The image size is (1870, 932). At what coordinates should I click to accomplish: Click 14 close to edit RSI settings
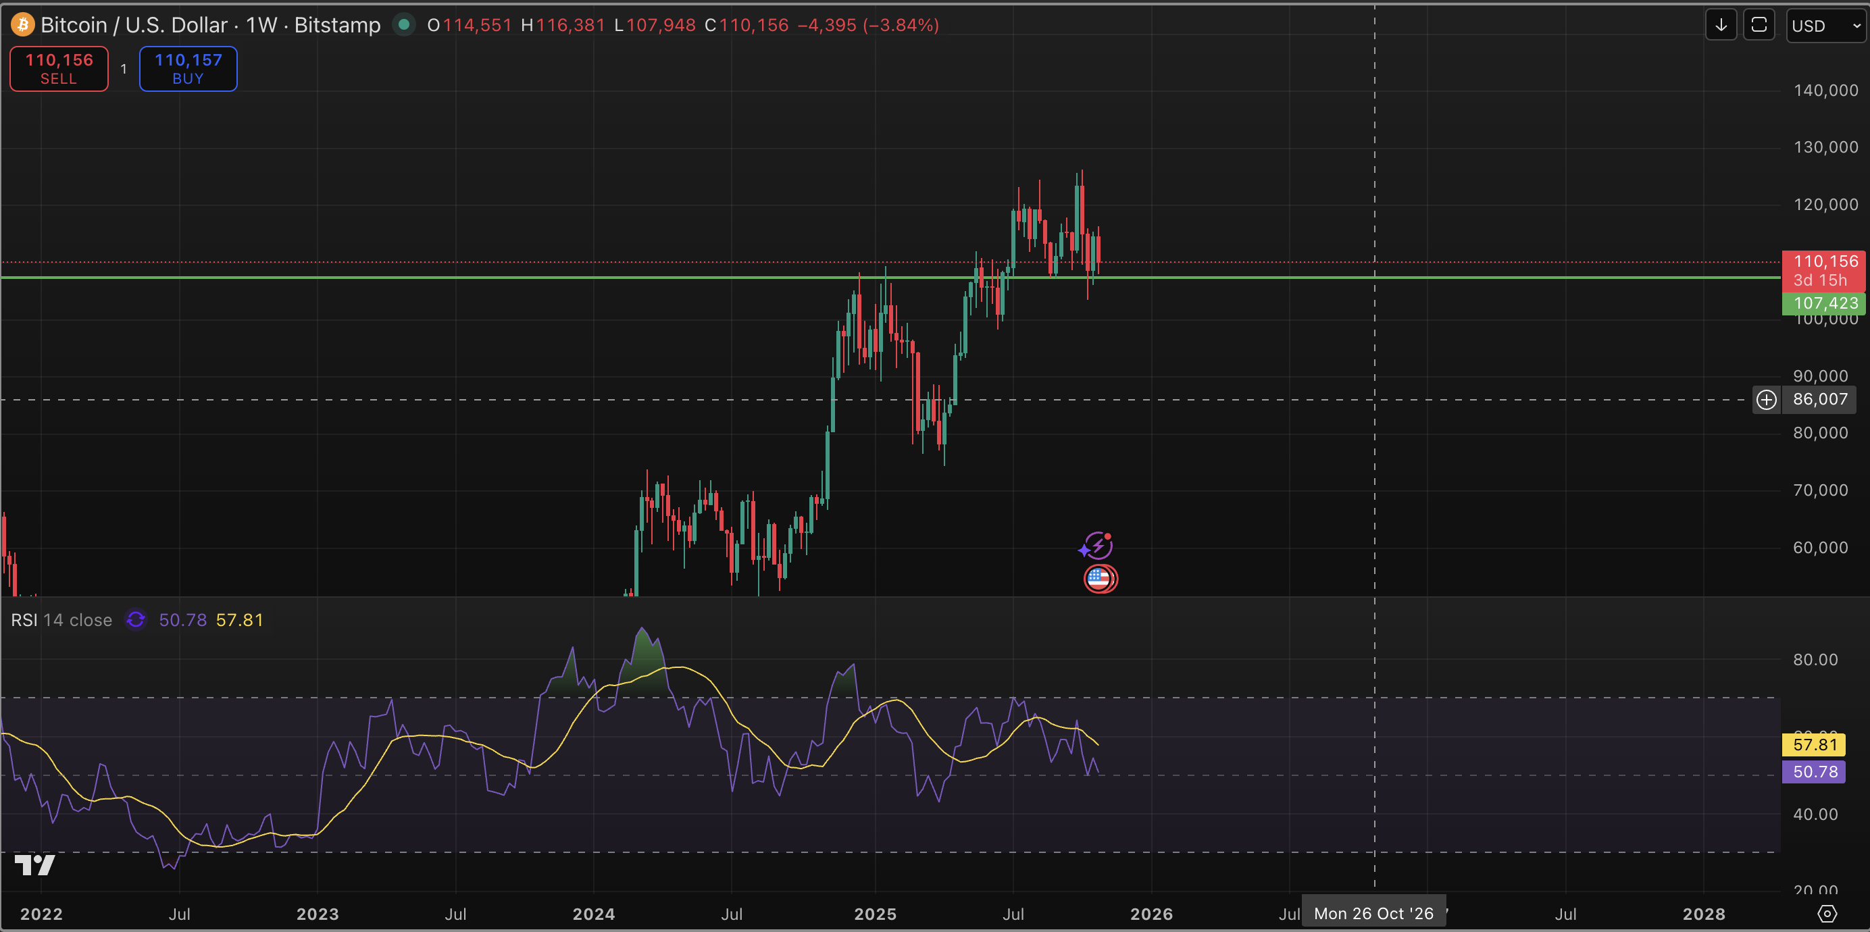click(x=78, y=620)
